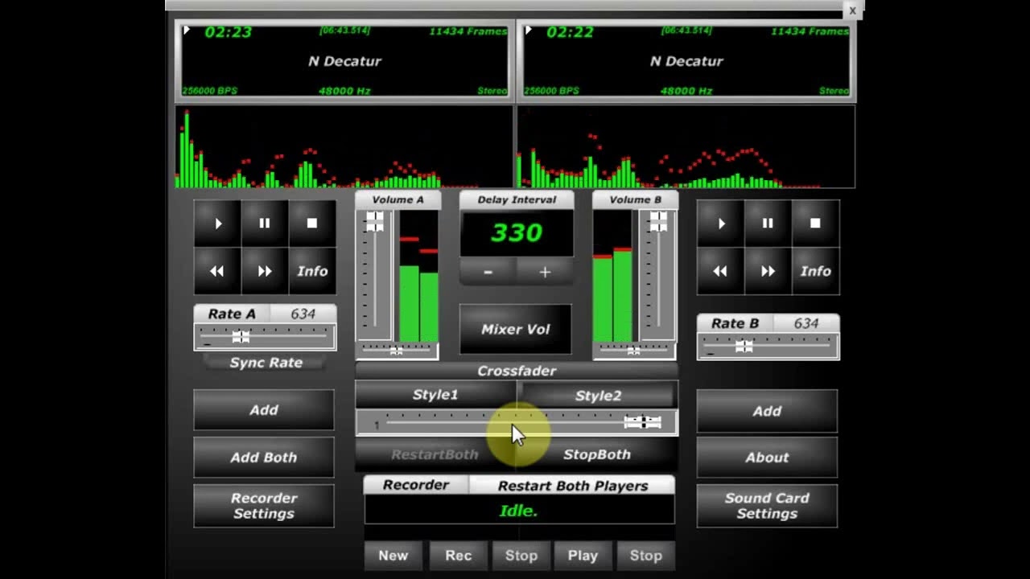Add a track to player A
Viewport: 1030px width, 579px height.
click(264, 410)
